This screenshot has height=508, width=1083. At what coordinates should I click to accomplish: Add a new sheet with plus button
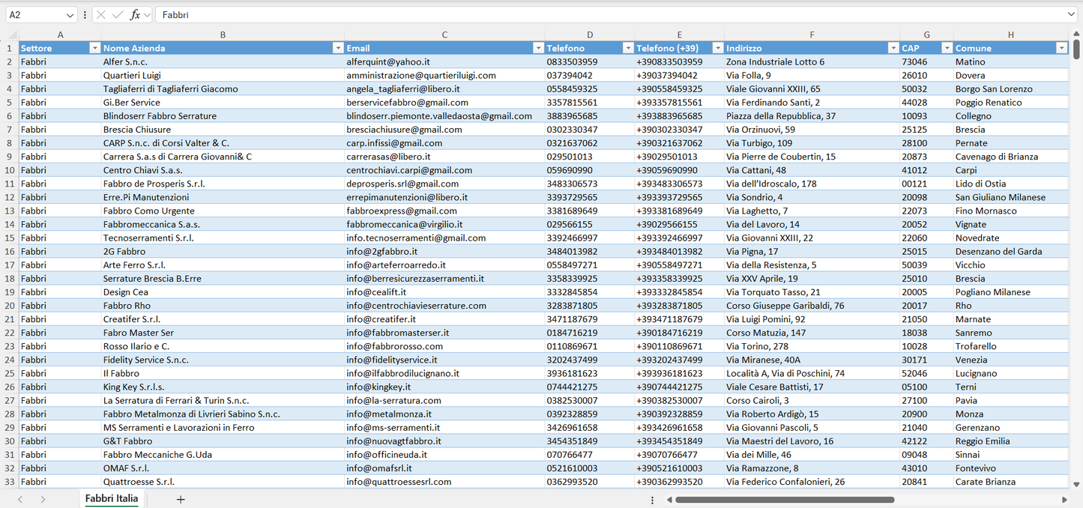(181, 499)
